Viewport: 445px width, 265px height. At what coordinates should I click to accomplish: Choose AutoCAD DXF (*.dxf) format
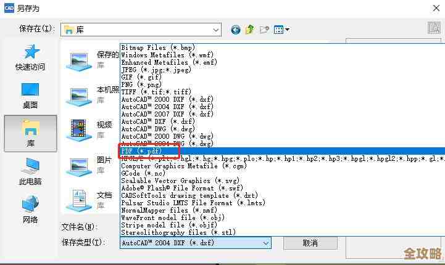click(158, 121)
